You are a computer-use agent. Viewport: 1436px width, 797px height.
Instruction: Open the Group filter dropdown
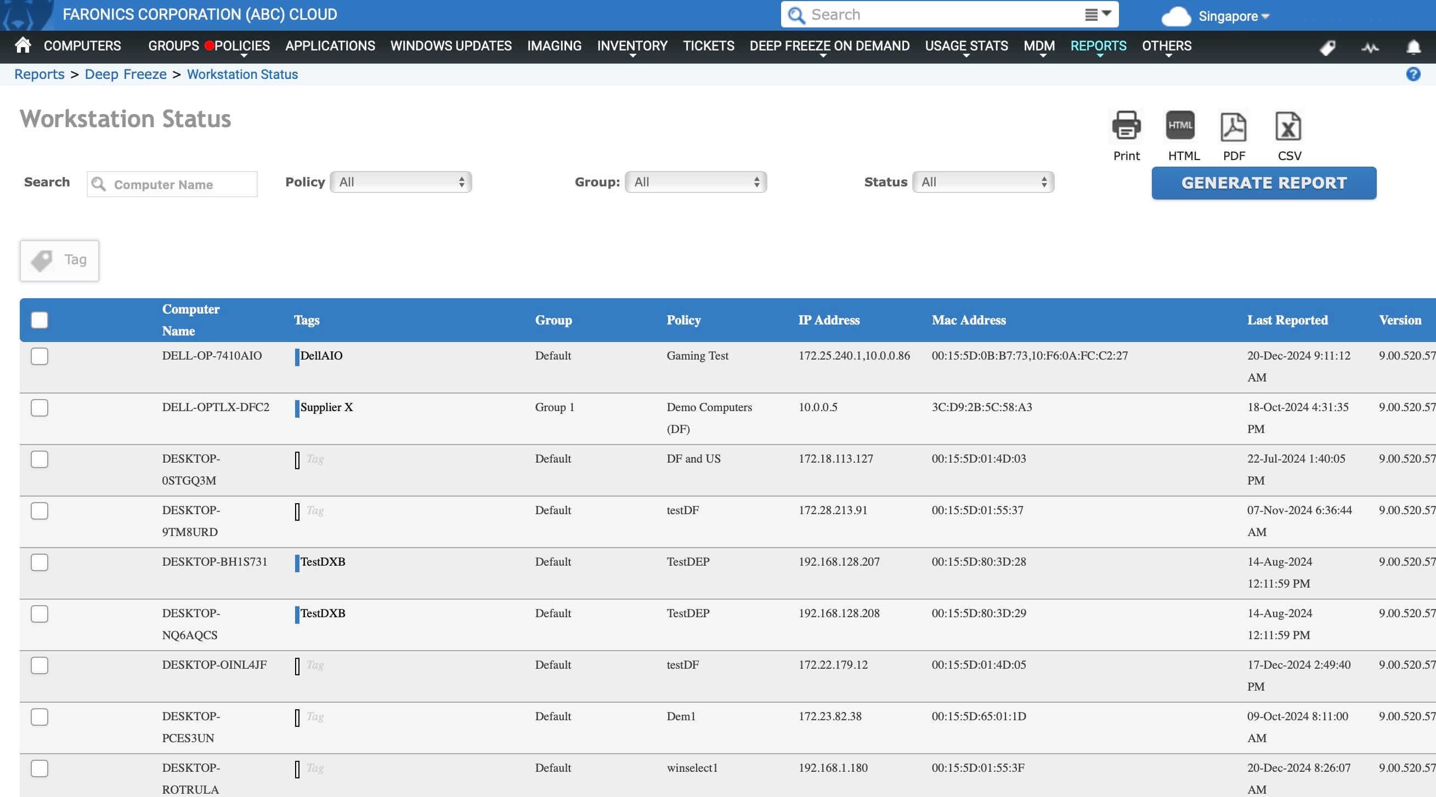point(696,182)
